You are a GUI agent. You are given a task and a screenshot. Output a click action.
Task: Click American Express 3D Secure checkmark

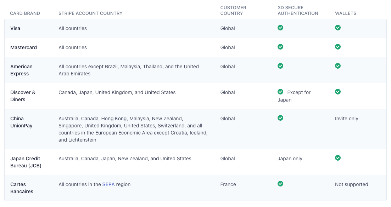click(x=280, y=66)
